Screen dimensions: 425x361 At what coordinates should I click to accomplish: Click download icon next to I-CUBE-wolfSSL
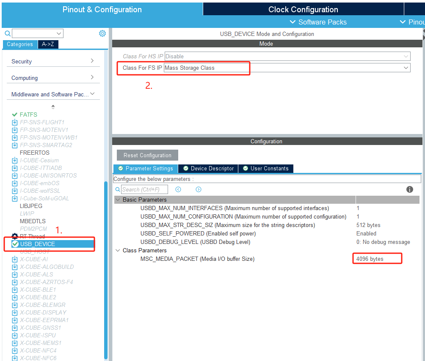(x=15, y=191)
